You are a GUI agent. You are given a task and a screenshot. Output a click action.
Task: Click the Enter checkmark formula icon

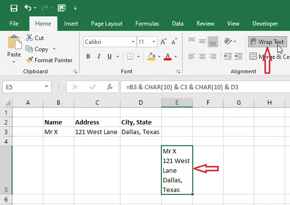pos(92,87)
